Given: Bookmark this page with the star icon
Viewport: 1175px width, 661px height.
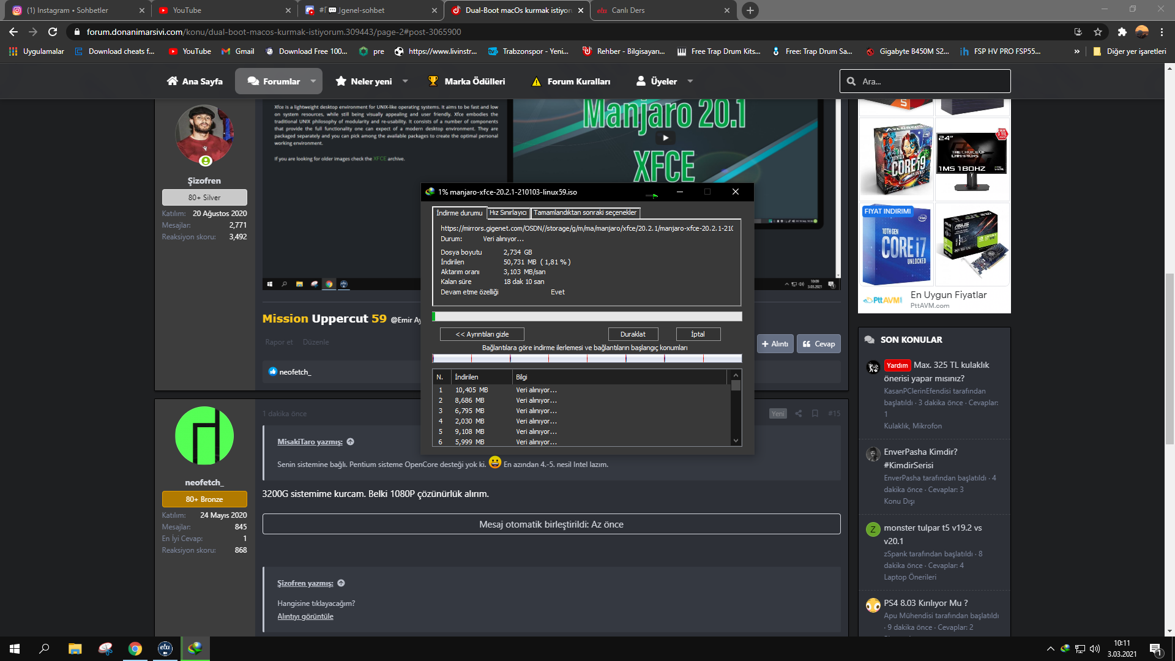Looking at the screenshot, I should pyautogui.click(x=1098, y=32).
